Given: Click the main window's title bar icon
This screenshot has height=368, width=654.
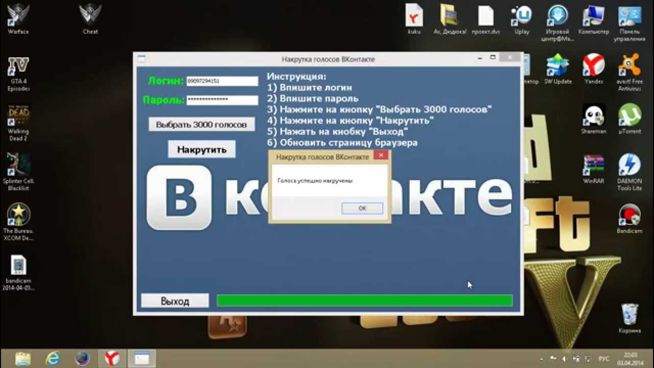Looking at the screenshot, I should pyautogui.click(x=142, y=59).
